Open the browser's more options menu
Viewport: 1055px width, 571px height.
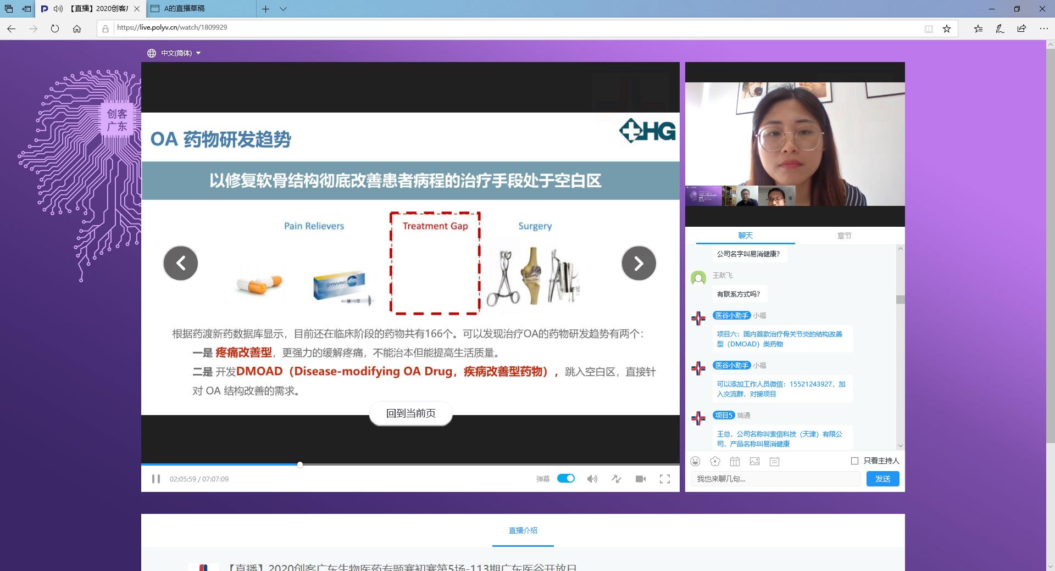(x=1043, y=28)
